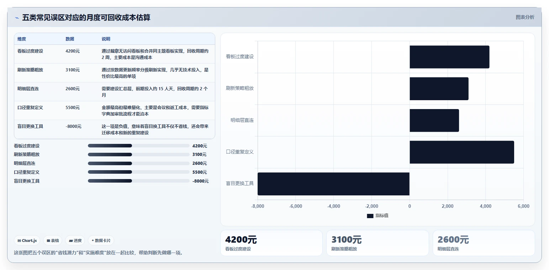Screen dimensions: 549x270
Task: Open the 3100元 刷新策略粗放 data card
Action: [378, 243]
